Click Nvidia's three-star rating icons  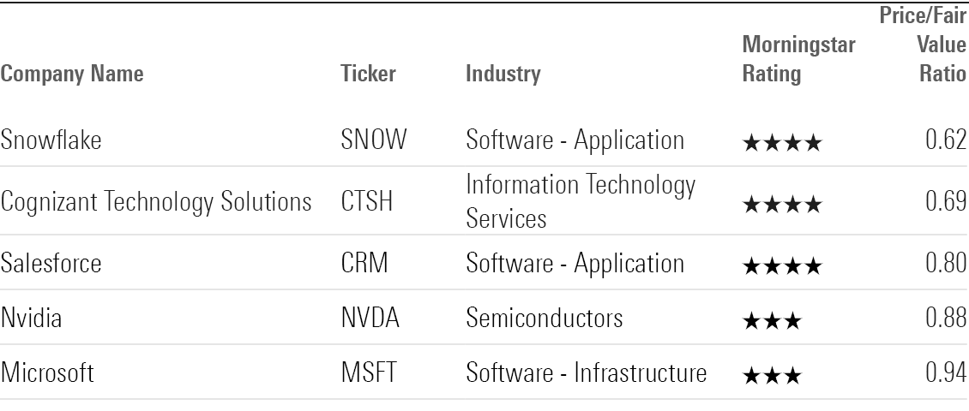(x=772, y=320)
